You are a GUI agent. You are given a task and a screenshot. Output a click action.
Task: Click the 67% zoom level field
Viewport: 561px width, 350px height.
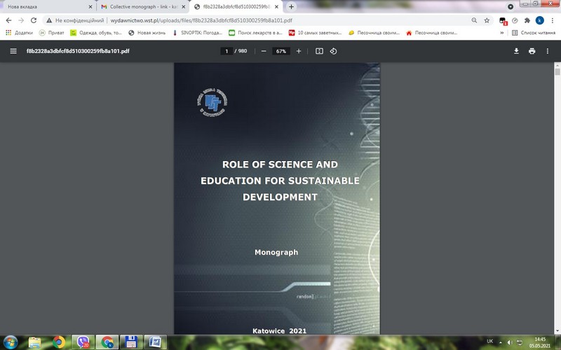point(281,51)
